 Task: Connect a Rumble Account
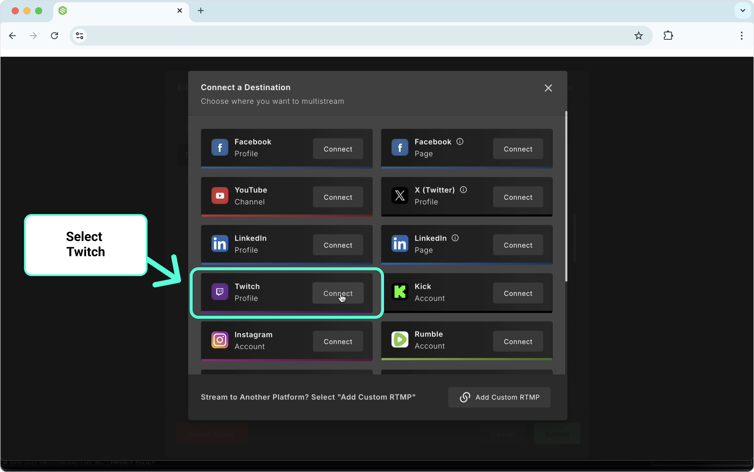(517, 342)
